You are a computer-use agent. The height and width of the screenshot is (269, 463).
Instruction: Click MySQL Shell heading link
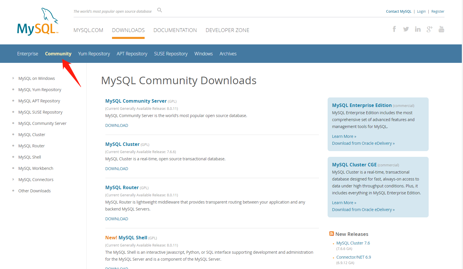click(133, 238)
